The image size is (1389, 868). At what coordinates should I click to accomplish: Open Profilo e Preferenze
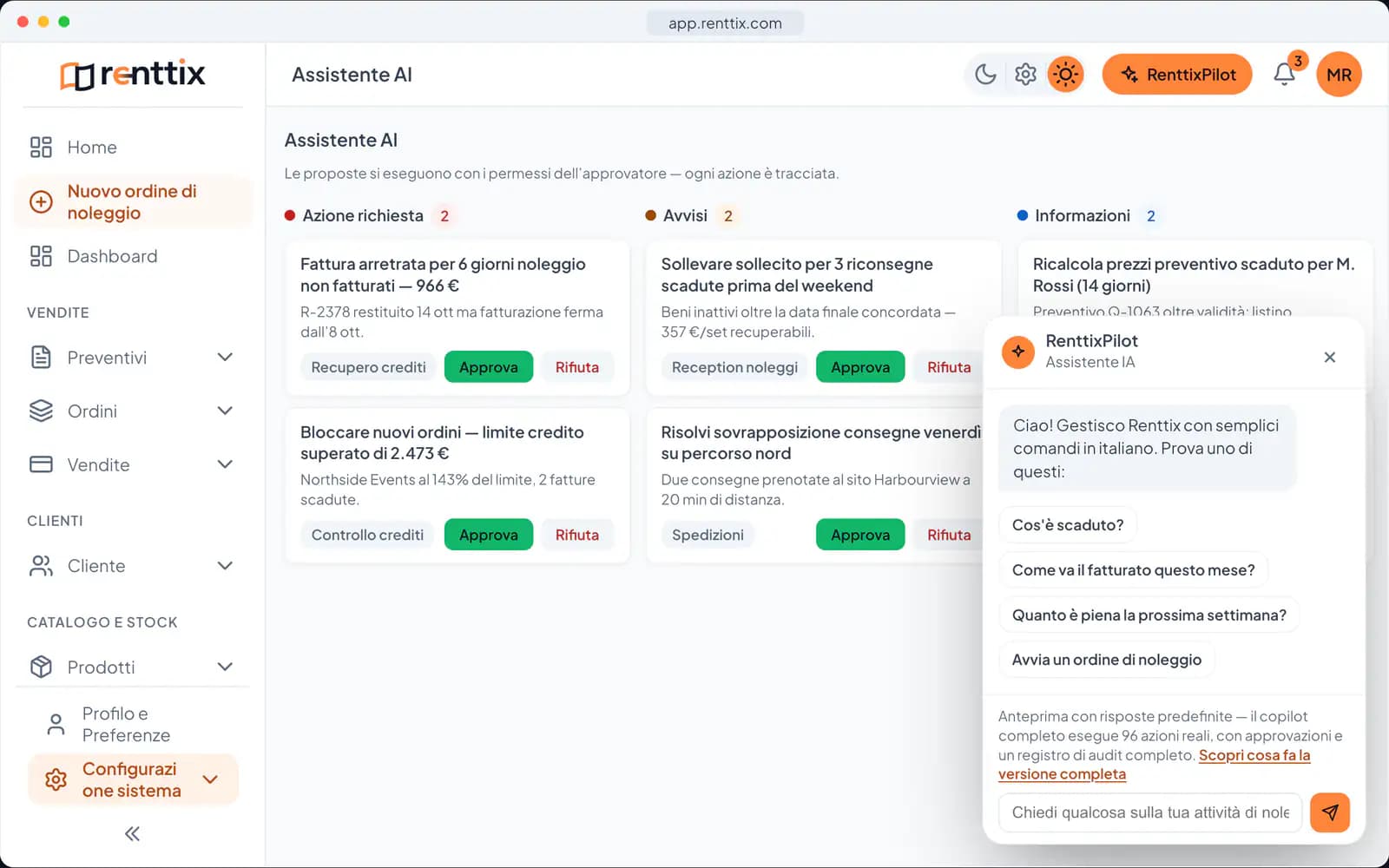point(133,725)
